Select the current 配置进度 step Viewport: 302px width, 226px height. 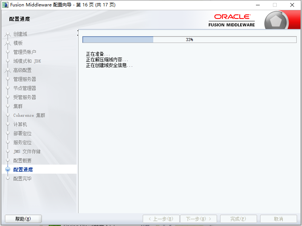23,169
